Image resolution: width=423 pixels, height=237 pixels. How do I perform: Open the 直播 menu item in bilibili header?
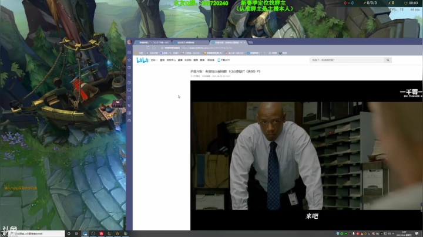click(180, 60)
